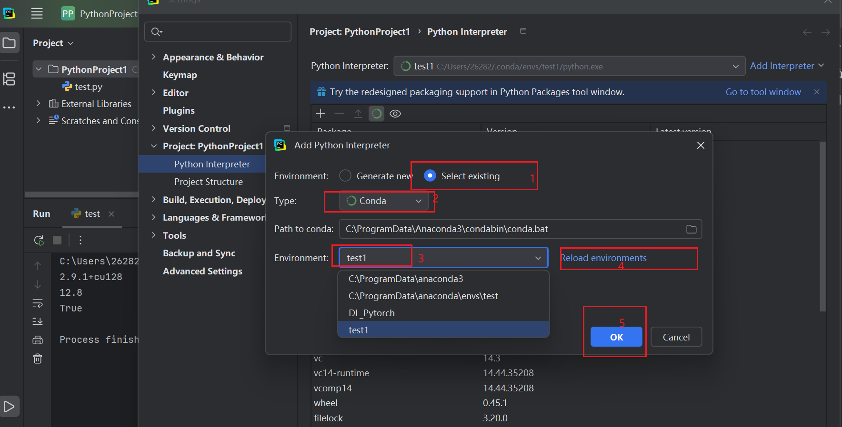Clear all Run console output

coord(38,359)
